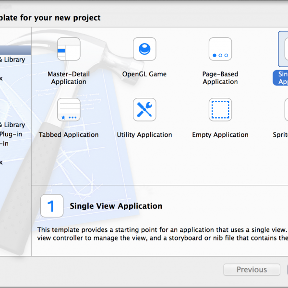Screen dimensions: 288x288
Task: Select the upper '& Library' sidebar category
Action: click(x=12, y=60)
